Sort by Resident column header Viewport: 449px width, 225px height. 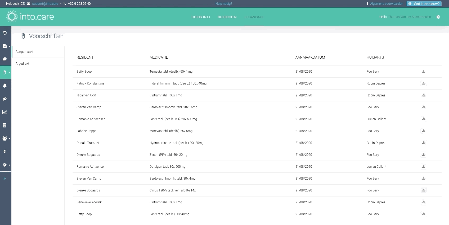pyautogui.click(x=85, y=57)
